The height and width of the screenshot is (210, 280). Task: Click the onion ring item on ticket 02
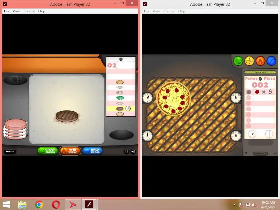click(x=120, y=93)
